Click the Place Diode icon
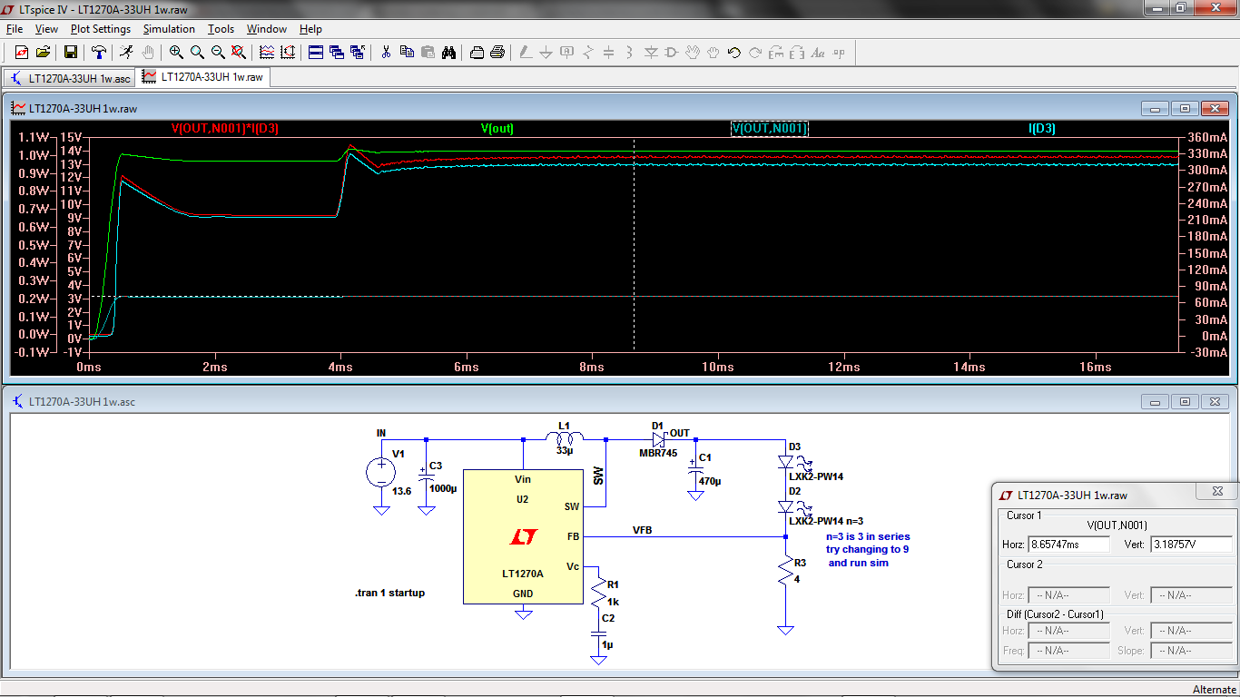Screen dimensions: 1240x697 [x=651, y=53]
